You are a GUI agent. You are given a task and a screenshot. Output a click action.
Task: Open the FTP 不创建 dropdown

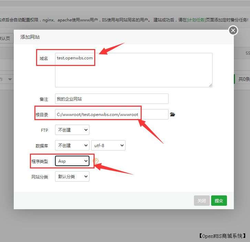coord(72,130)
